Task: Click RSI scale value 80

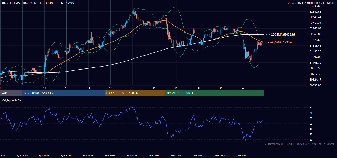Action: click(x=311, y=108)
